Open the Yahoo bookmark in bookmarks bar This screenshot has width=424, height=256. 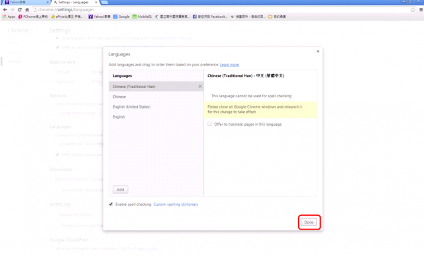pos(99,17)
